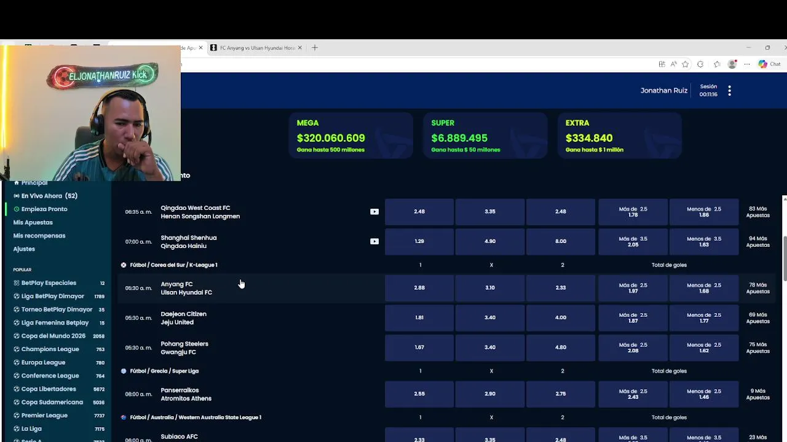The height and width of the screenshot is (442, 787).
Task: Click the soccer ball icon beside Champions League
Action: coord(17,349)
